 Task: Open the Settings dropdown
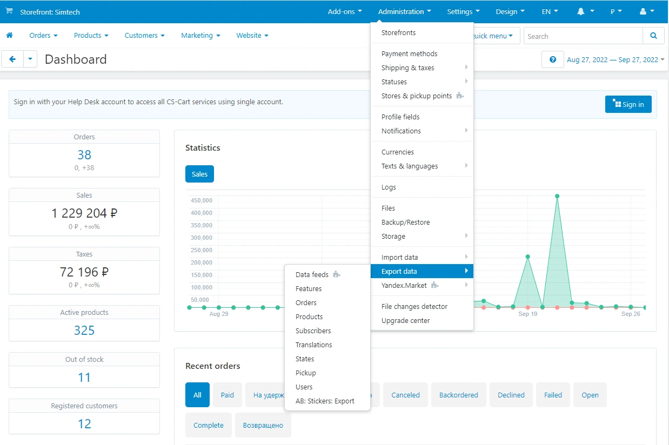(x=464, y=11)
